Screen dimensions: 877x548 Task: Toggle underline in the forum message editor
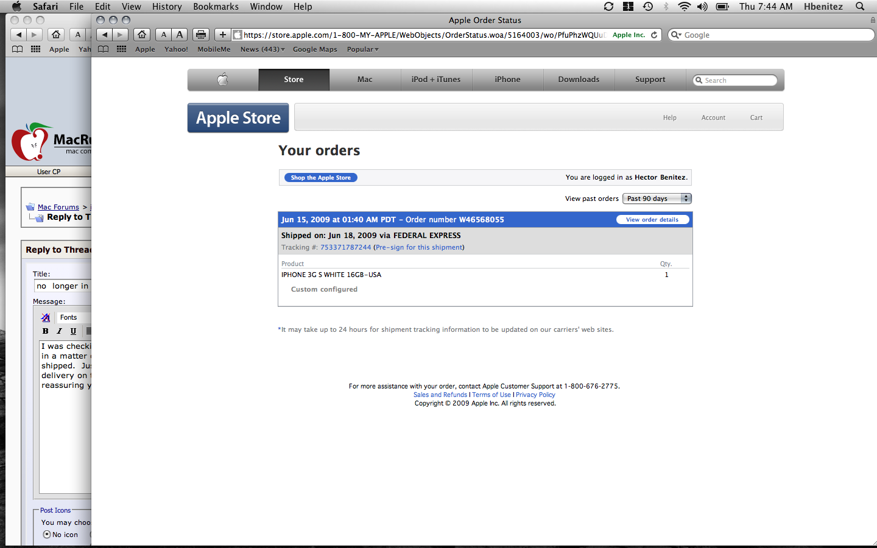point(73,331)
